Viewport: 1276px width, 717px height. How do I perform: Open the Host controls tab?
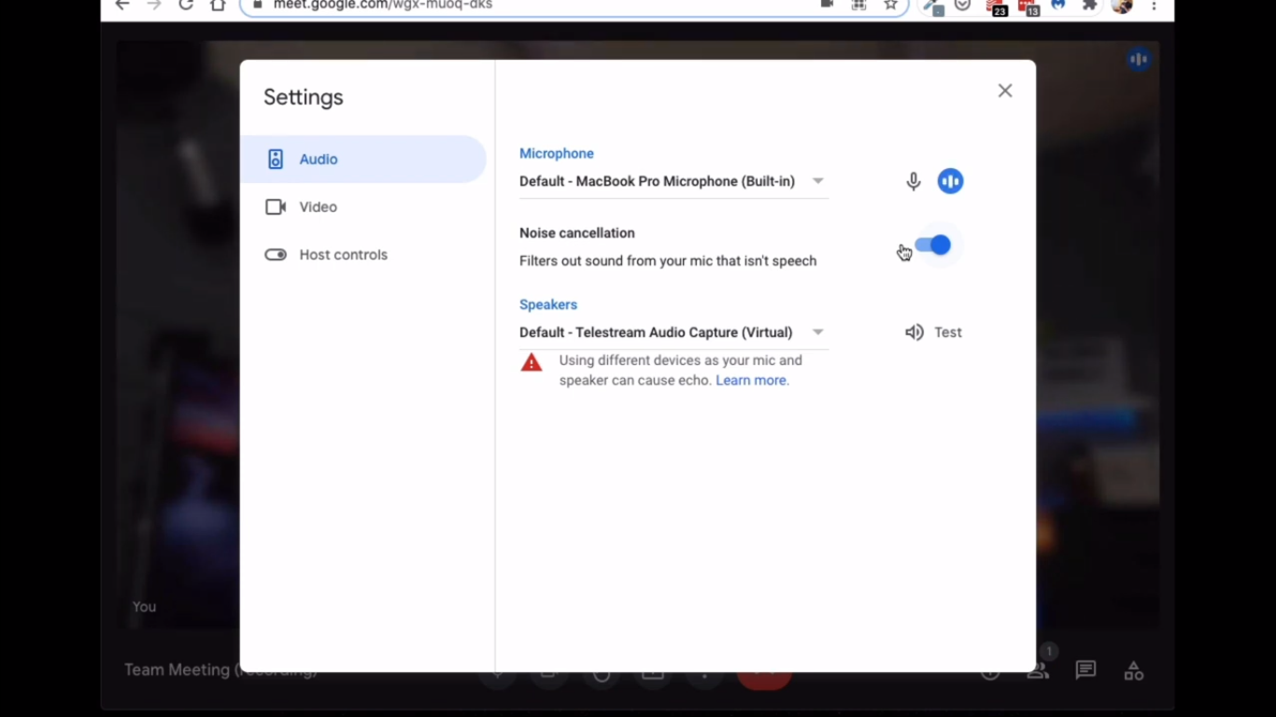tap(363, 255)
